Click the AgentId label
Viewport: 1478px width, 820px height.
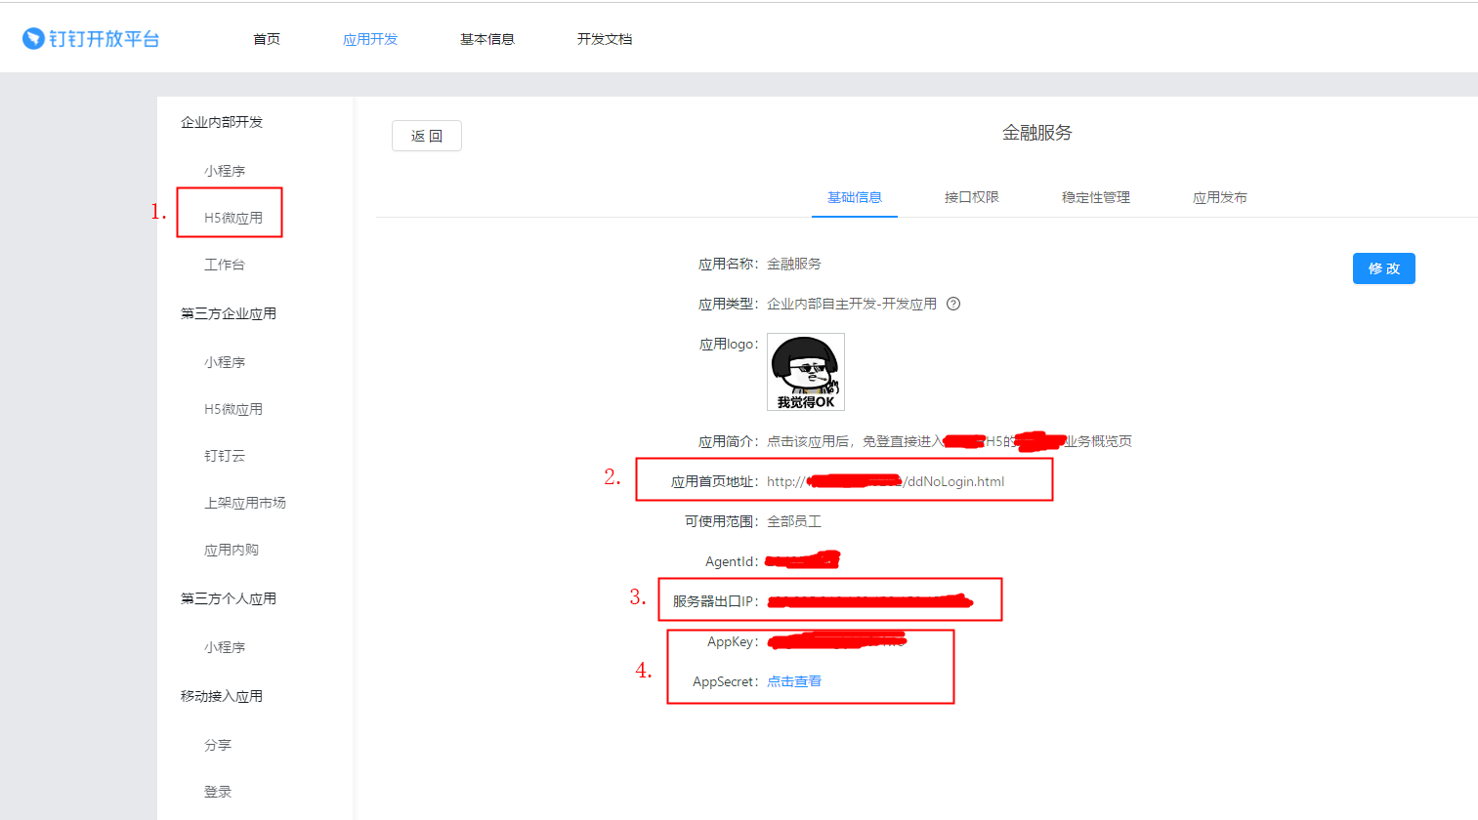tap(732, 561)
